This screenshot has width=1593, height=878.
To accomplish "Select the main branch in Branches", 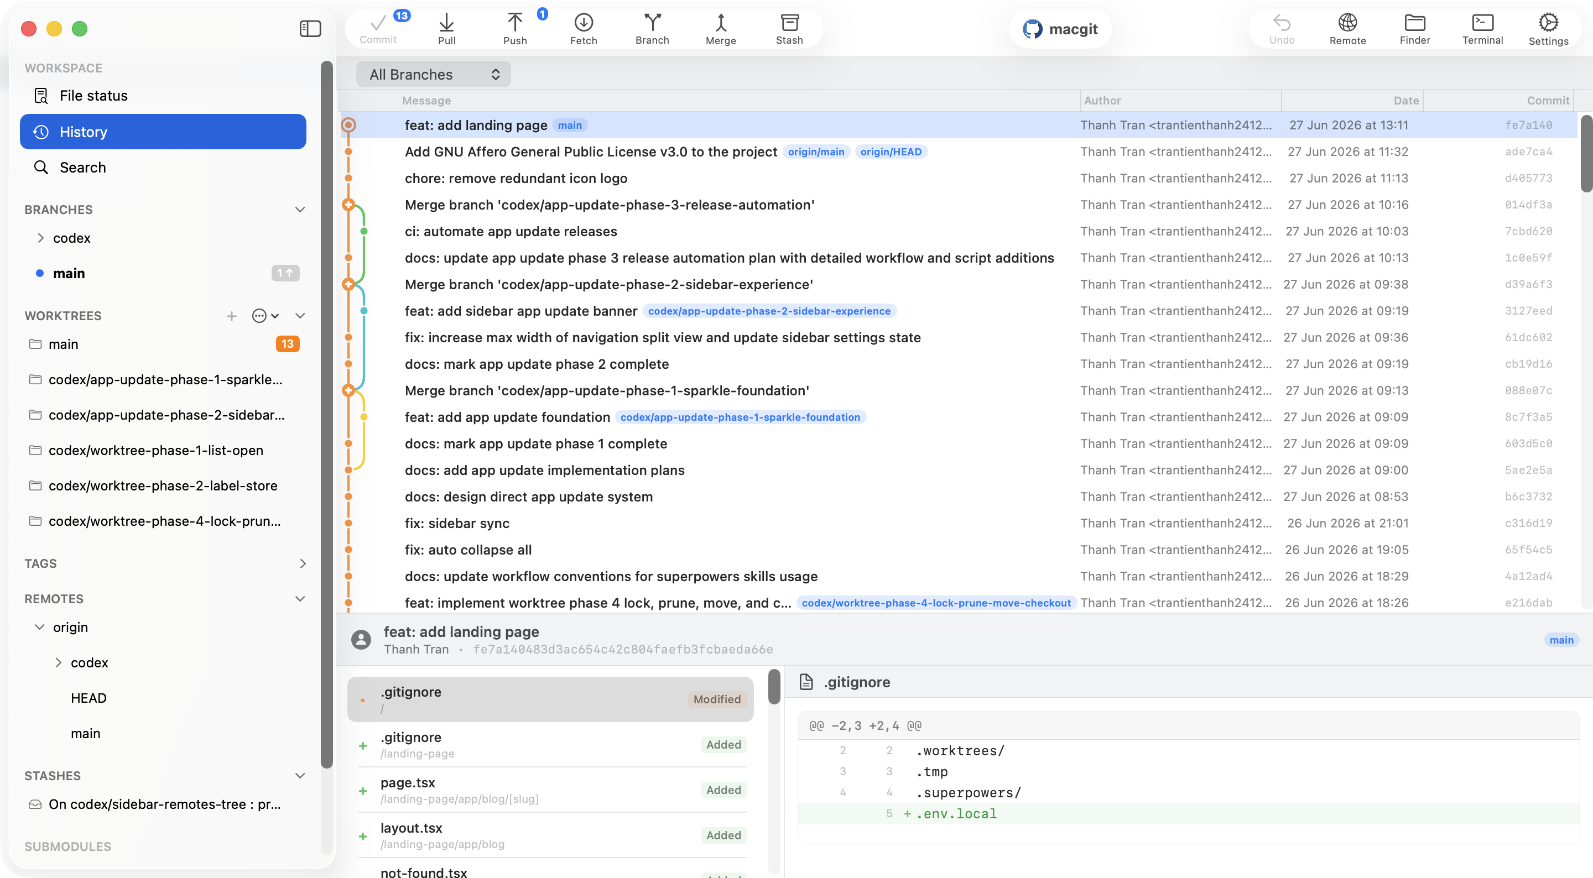I will point(163,273).
